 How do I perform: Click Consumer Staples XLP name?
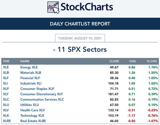pos(37,89)
